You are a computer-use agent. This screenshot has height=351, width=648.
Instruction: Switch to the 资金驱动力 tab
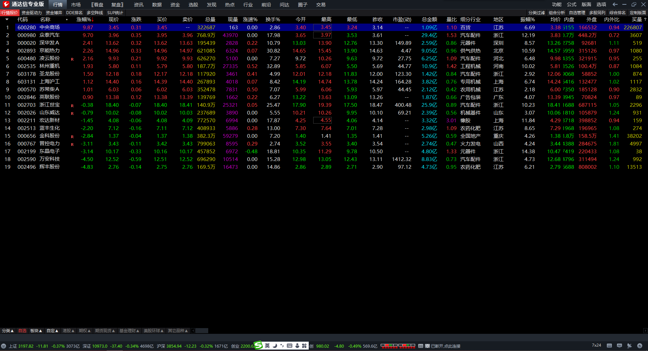coord(32,12)
